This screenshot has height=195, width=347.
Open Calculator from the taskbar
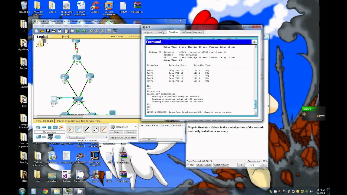(x=33, y=191)
